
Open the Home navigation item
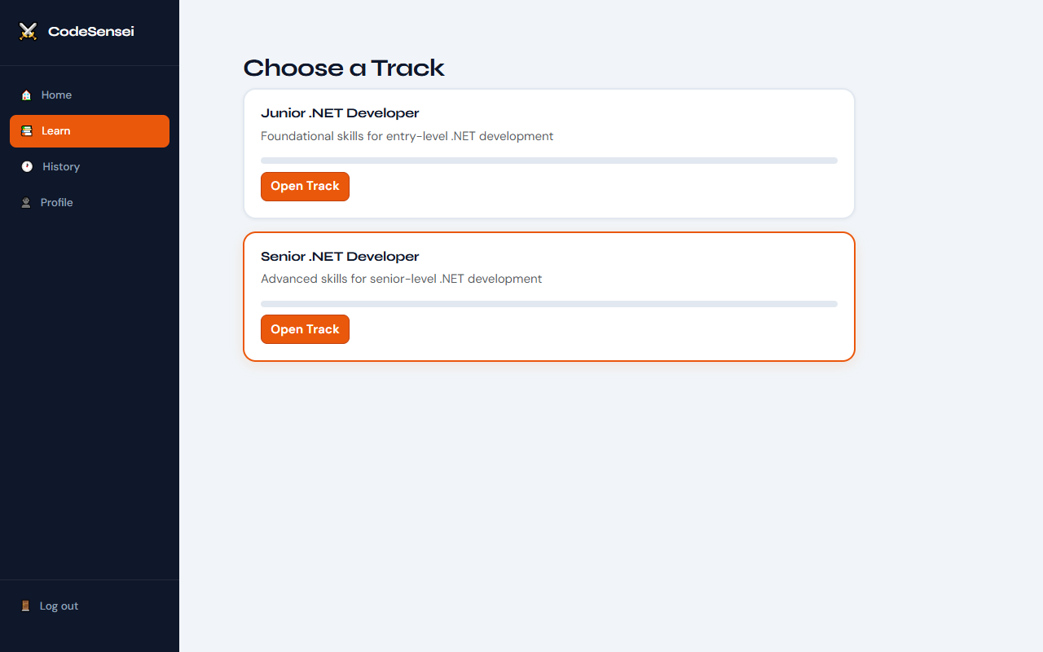(x=56, y=95)
